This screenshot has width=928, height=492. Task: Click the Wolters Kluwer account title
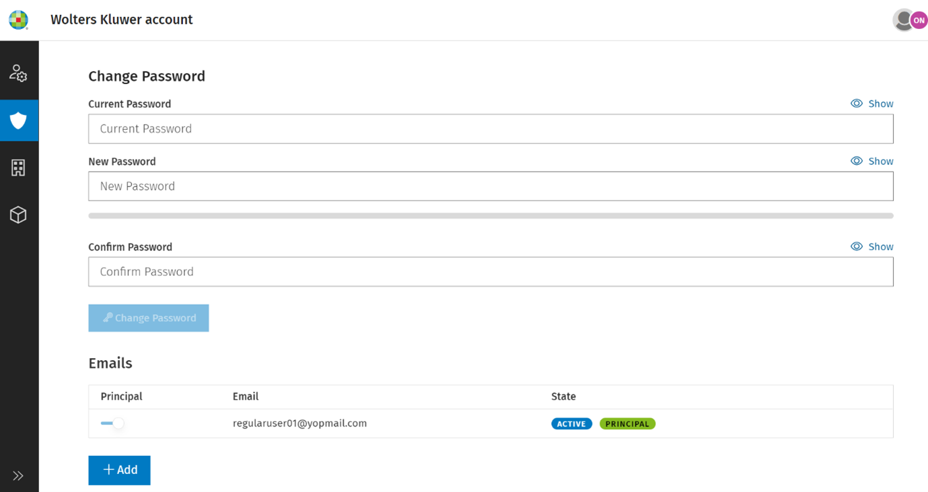122,20
